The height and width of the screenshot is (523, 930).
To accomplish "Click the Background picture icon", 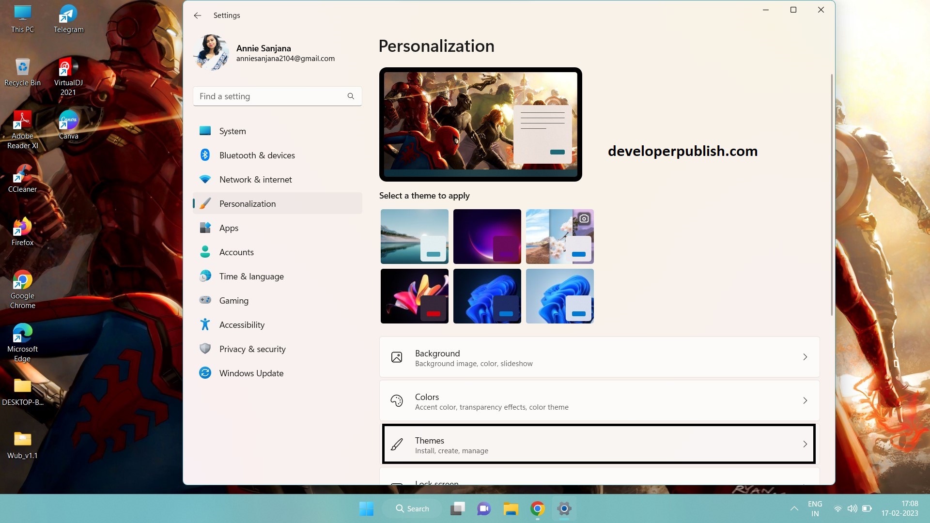I will [397, 357].
